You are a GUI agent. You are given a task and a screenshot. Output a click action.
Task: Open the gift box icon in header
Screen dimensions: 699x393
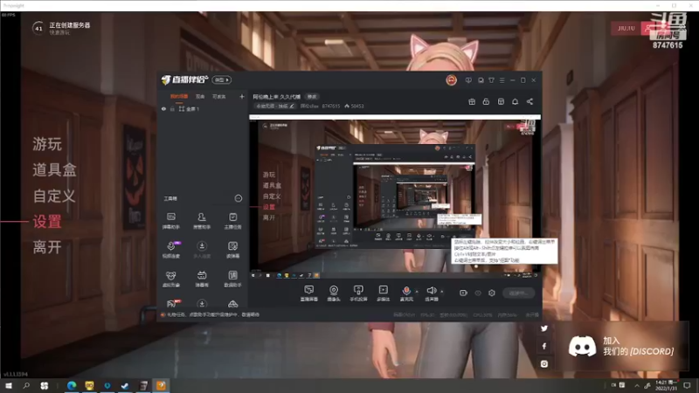point(472,101)
